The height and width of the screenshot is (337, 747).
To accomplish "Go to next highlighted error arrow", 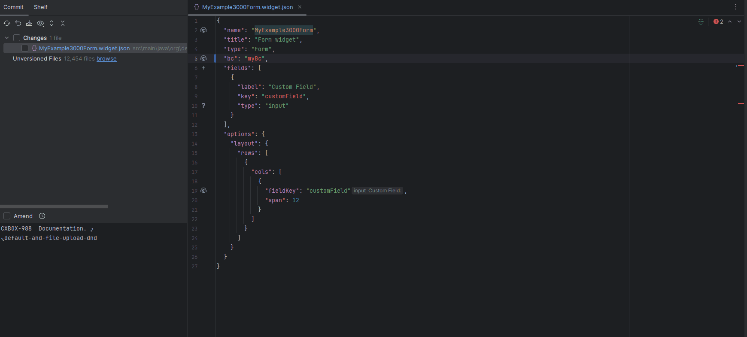I will 739,21.
